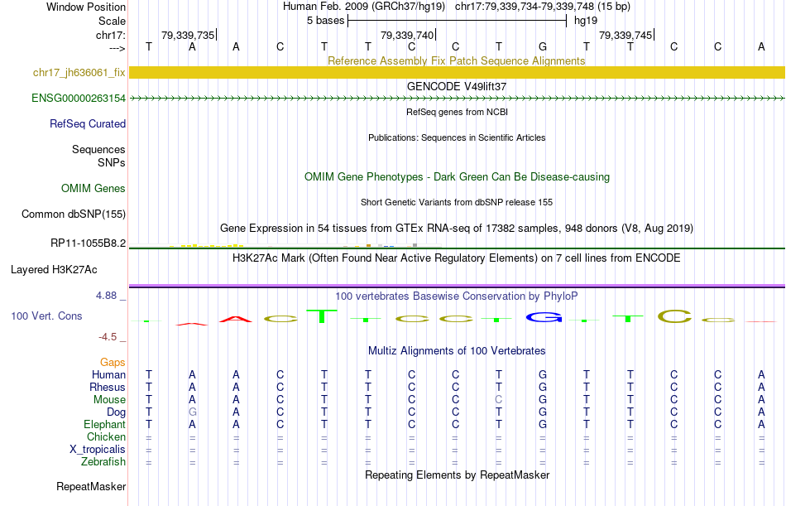This screenshot has width=786, height=506.
Task: Click the RefSeq genes from NCBI title
Action: pos(457,112)
